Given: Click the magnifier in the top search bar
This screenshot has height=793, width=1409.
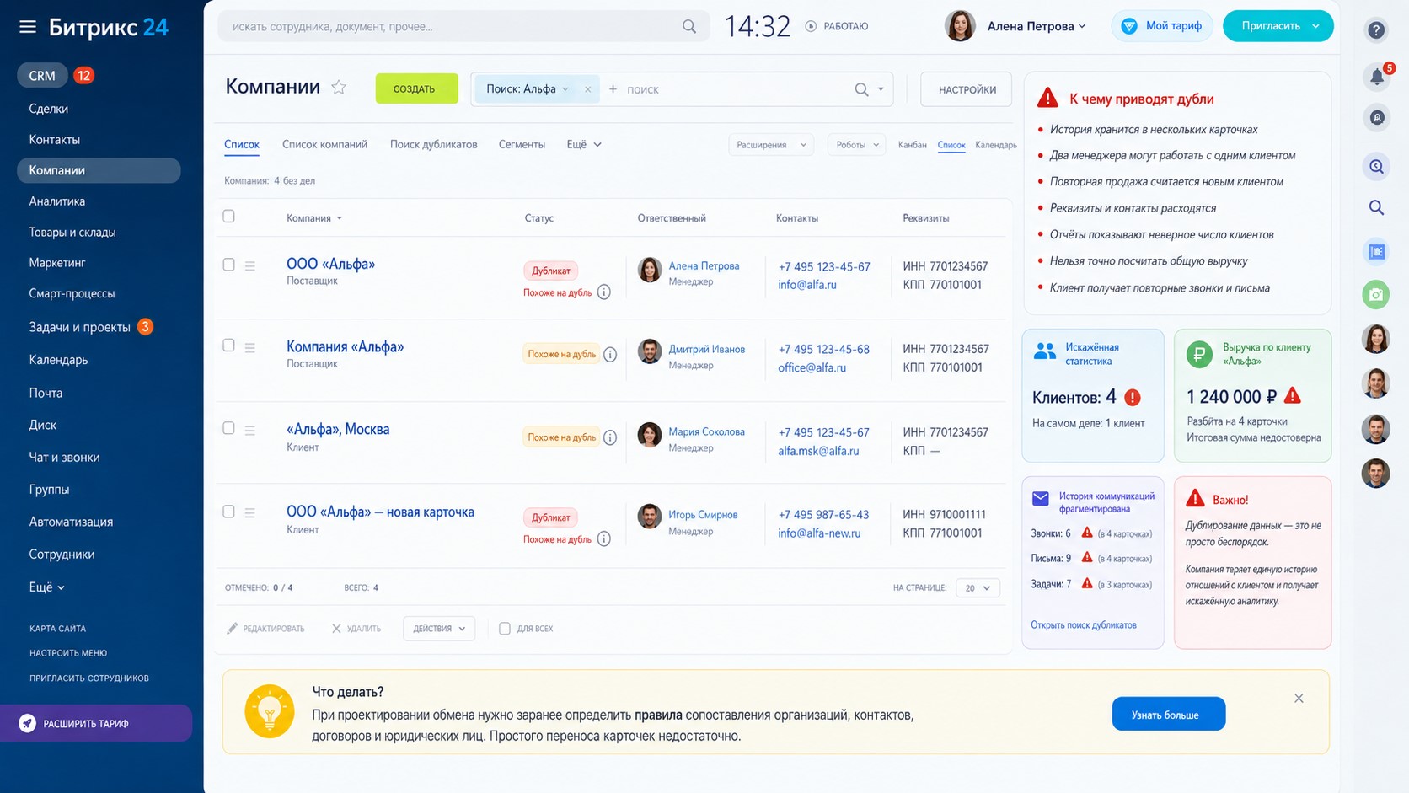Looking at the screenshot, I should 689,26.
